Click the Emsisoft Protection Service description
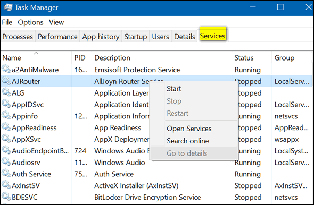Screen dimensions: 314x205 click(137, 70)
